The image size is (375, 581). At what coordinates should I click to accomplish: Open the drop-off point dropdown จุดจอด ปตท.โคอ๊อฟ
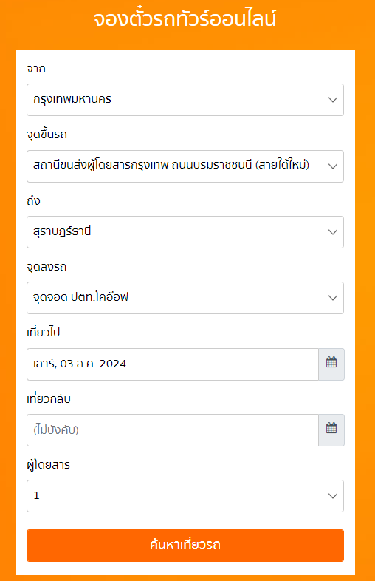[185, 298]
